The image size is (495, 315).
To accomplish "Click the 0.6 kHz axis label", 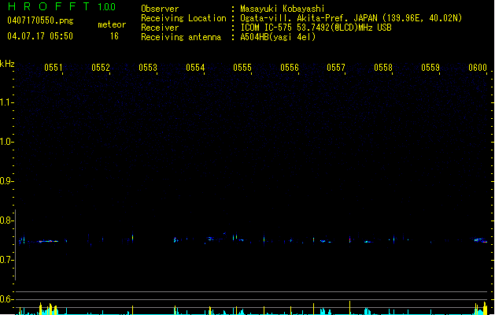I will coord(6,299).
